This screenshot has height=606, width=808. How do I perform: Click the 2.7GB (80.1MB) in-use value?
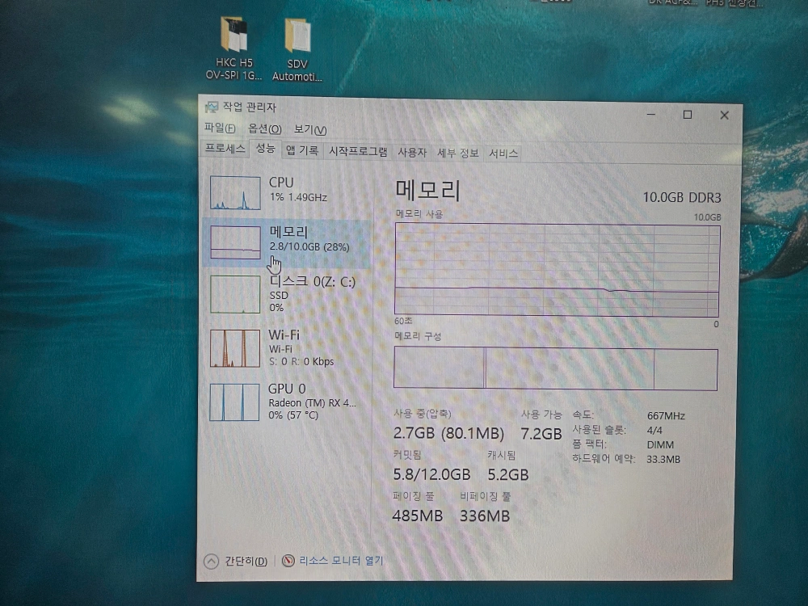[448, 433]
